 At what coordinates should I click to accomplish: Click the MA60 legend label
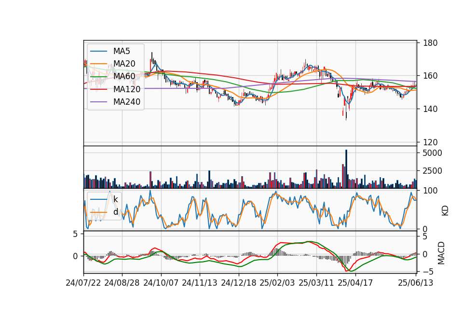pos(124,76)
